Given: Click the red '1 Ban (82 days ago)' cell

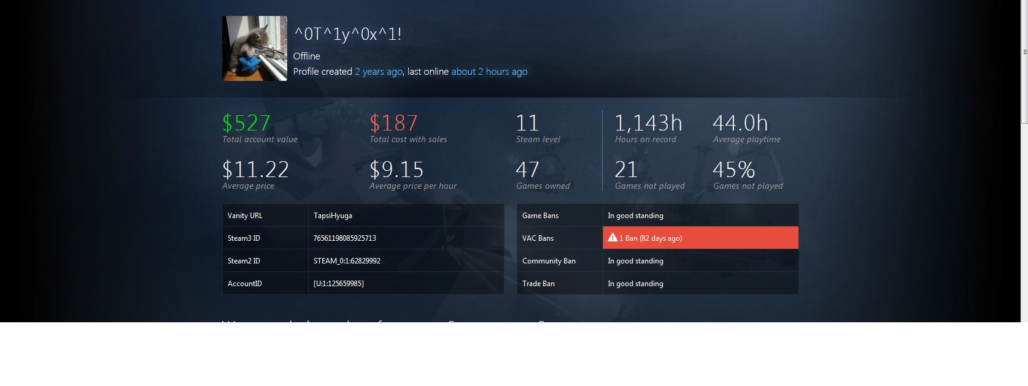Looking at the screenshot, I should 700,238.
